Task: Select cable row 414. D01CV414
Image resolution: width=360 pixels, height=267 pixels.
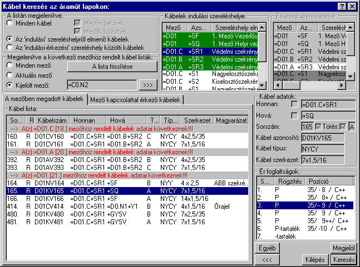Action: [x=127, y=206]
